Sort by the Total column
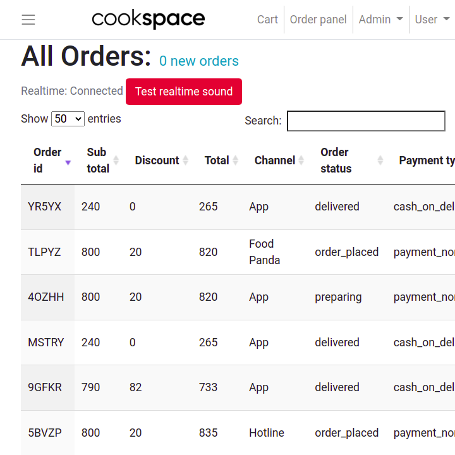Viewport: 455px width, 455px height. [217, 160]
